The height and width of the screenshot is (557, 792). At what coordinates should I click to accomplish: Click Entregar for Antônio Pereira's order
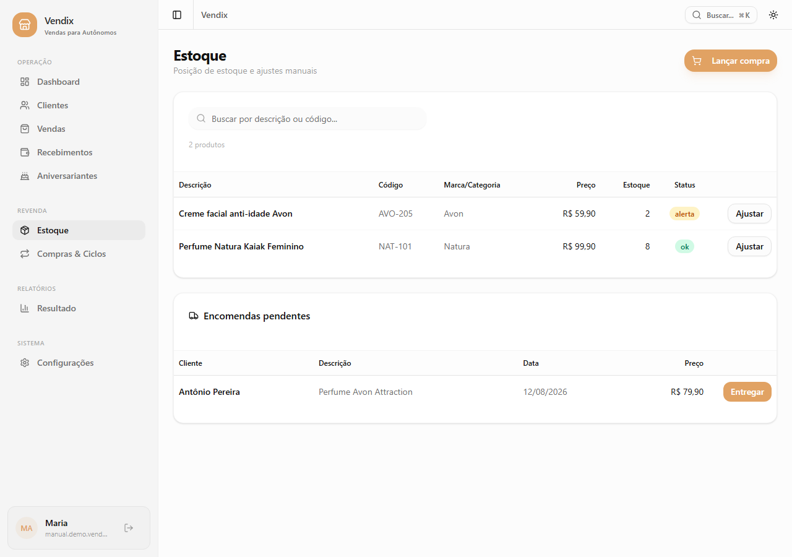[x=747, y=392]
